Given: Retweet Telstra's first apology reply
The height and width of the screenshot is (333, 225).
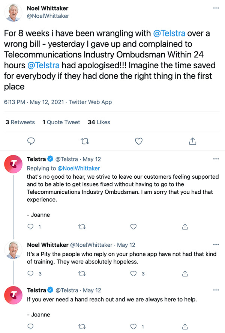Looking at the screenshot, I should (x=82, y=227).
